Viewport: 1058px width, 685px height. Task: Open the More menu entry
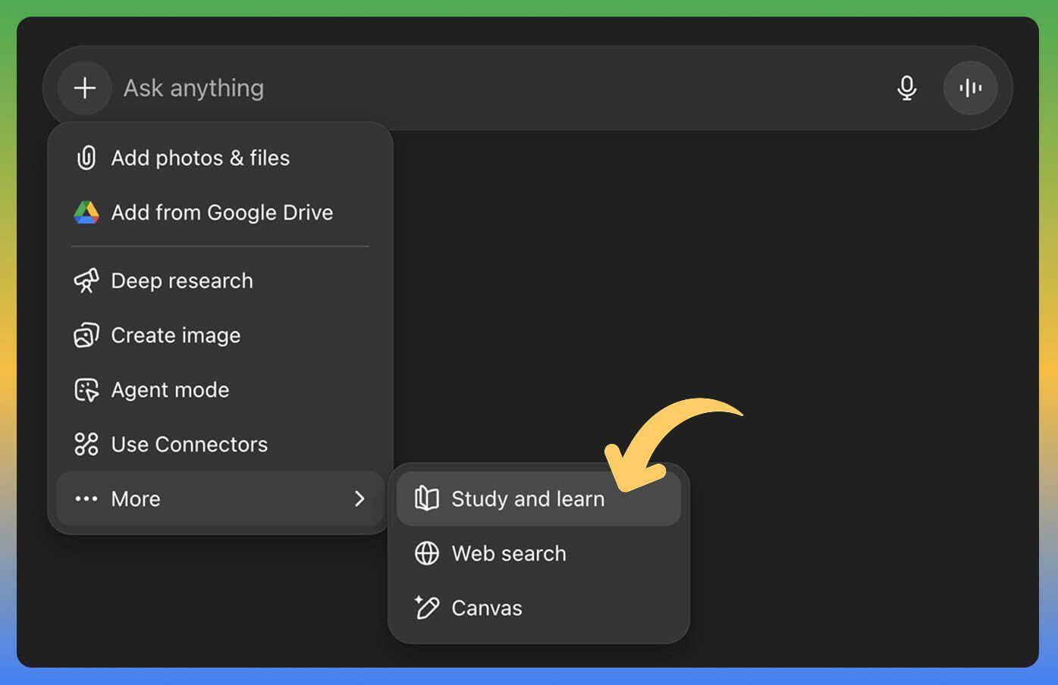point(220,499)
